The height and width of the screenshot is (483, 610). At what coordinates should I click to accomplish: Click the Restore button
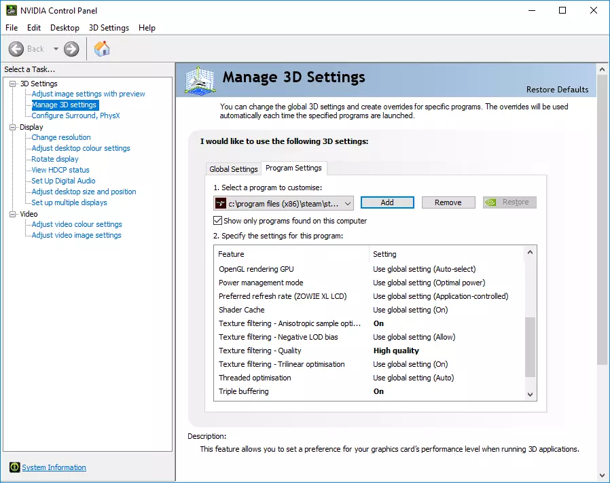tap(509, 202)
